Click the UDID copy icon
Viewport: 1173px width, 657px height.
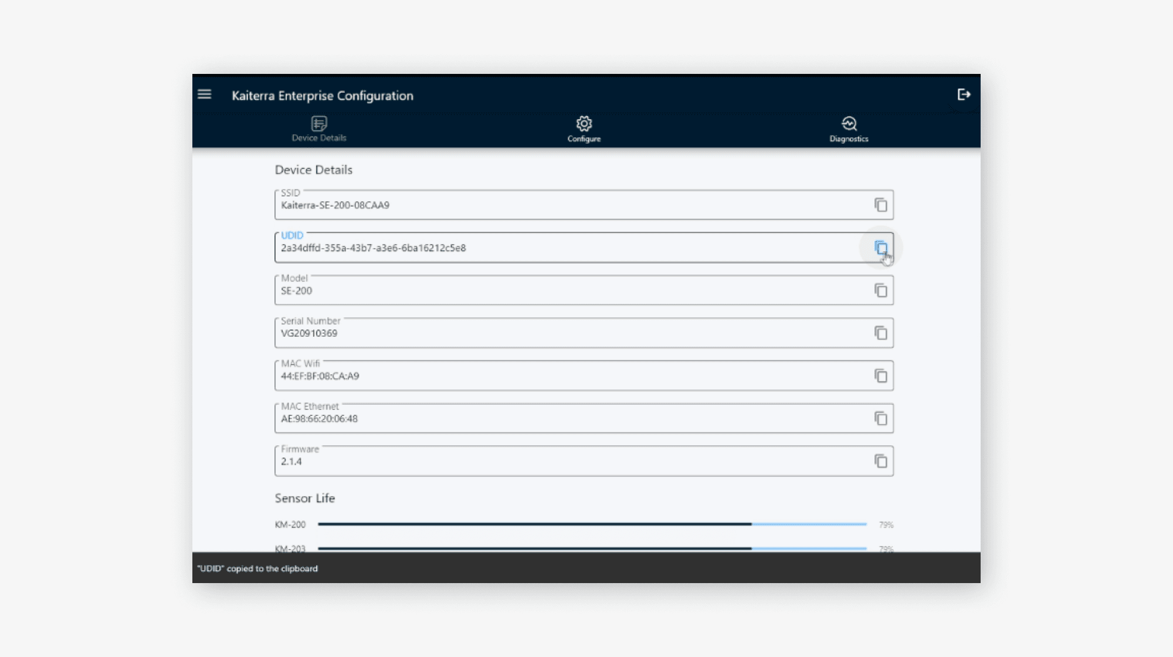tap(883, 248)
